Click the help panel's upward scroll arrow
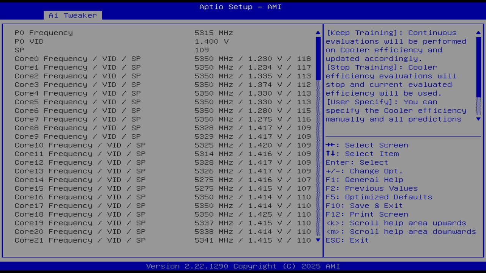The width and height of the screenshot is (486, 273). coord(478,33)
